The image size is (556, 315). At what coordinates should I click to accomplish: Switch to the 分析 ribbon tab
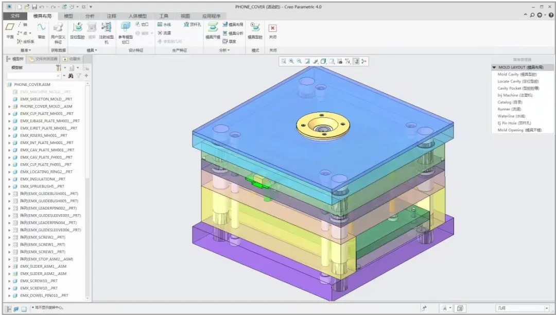pos(90,16)
